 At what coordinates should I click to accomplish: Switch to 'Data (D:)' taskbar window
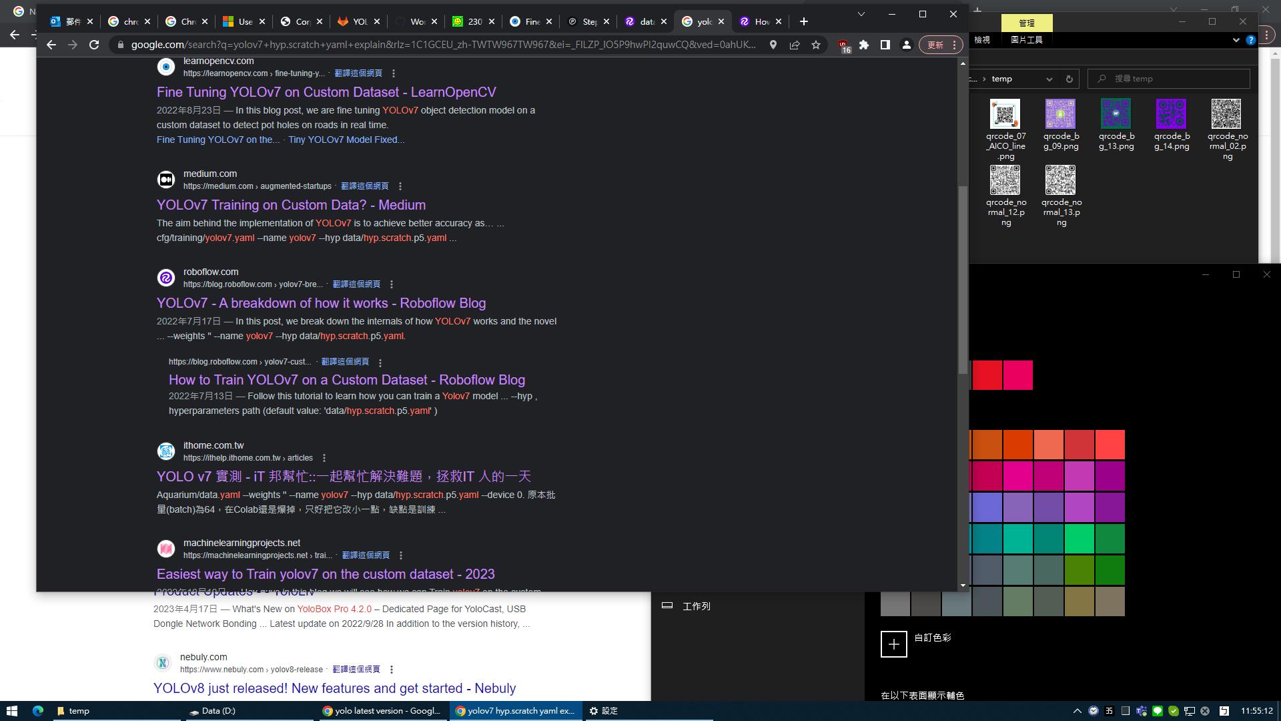pos(250,711)
